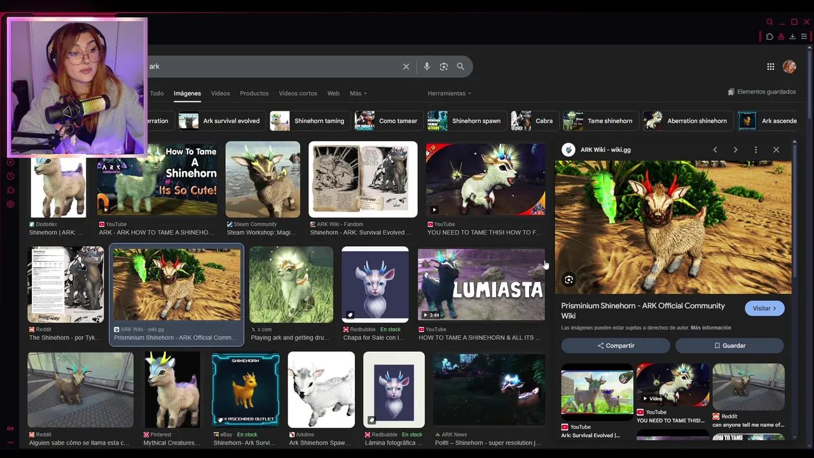Share the image with Compartir
The height and width of the screenshot is (458, 814).
click(x=616, y=345)
